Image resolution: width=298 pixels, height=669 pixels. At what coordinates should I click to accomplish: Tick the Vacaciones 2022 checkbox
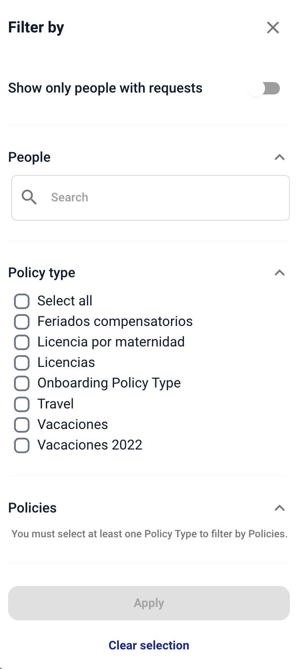coord(22,445)
